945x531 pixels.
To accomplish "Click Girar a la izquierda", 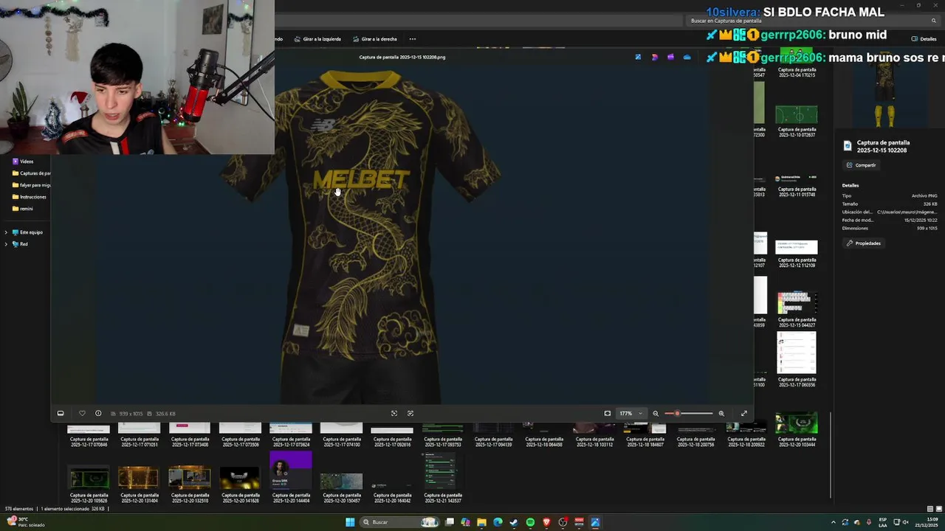I will 317,39.
